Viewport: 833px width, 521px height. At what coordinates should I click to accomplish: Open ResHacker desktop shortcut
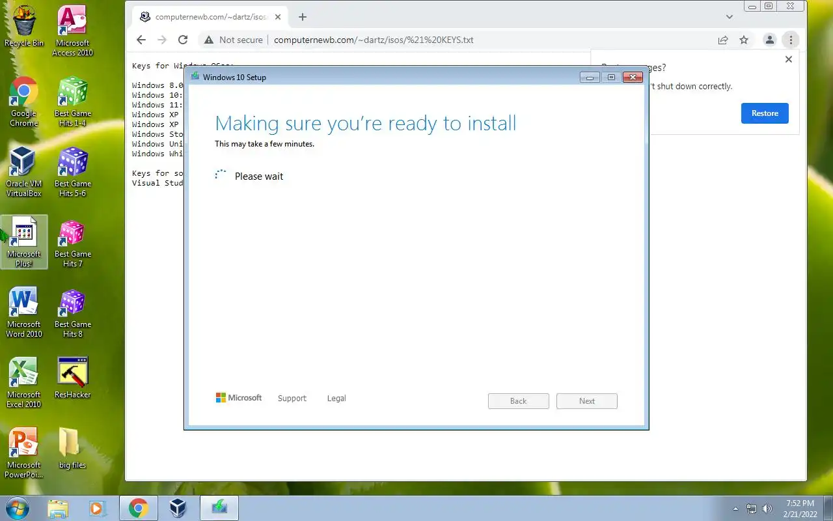[72, 378]
